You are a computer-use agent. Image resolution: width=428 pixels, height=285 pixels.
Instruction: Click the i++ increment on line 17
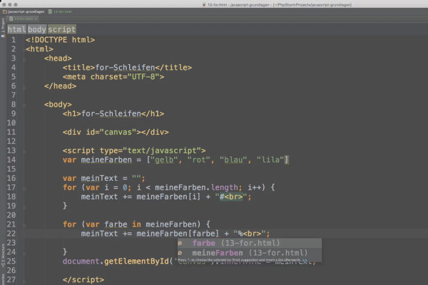click(x=256, y=187)
